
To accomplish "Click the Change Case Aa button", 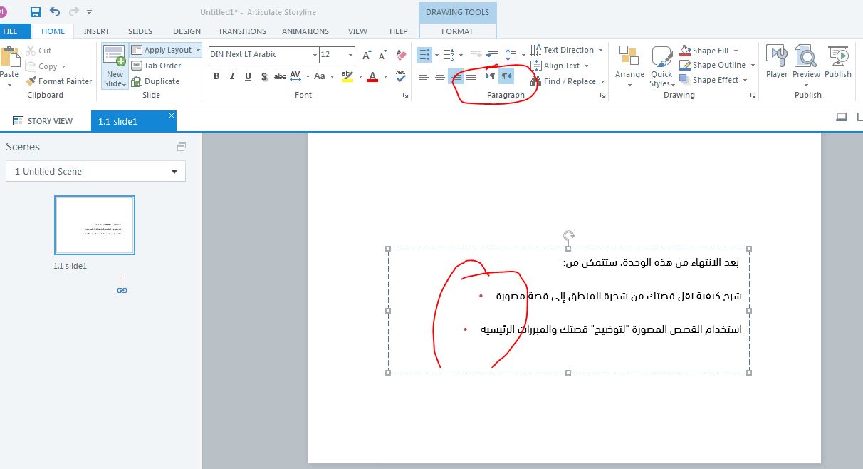I will 320,76.
